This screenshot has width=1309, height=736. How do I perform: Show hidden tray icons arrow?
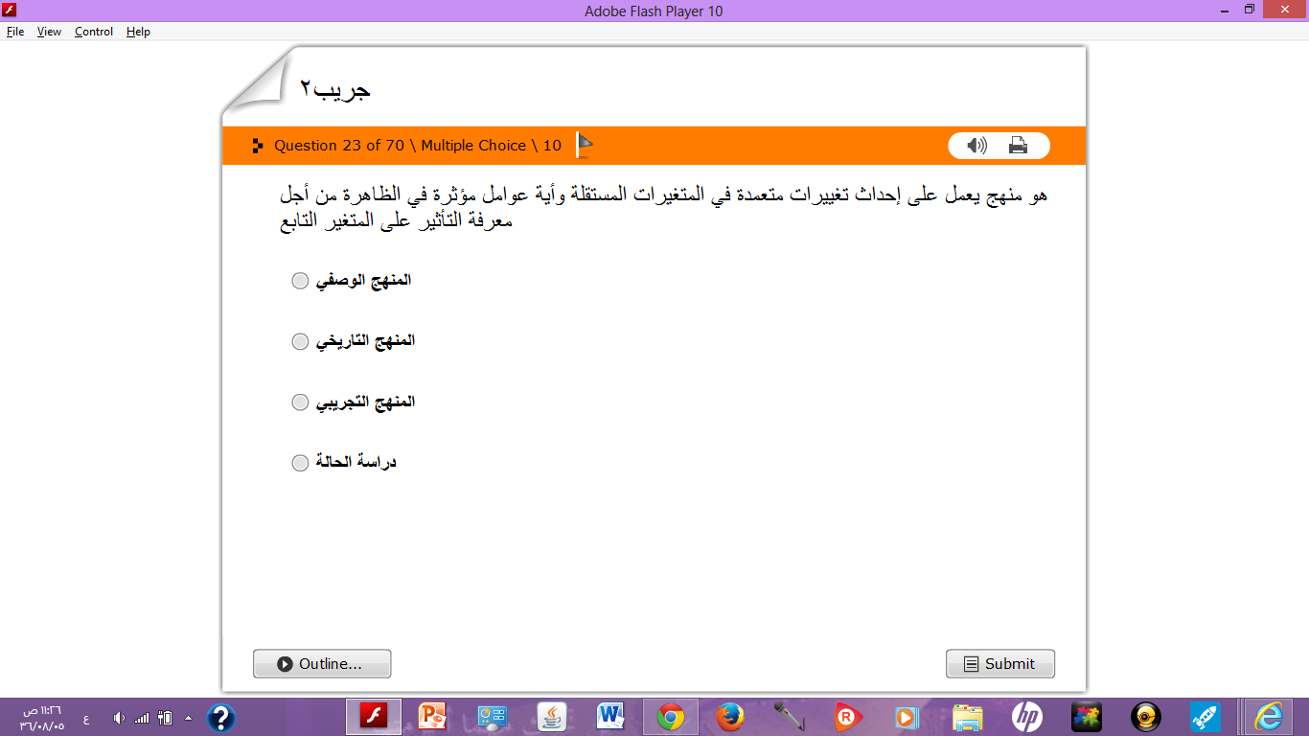[188, 718]
